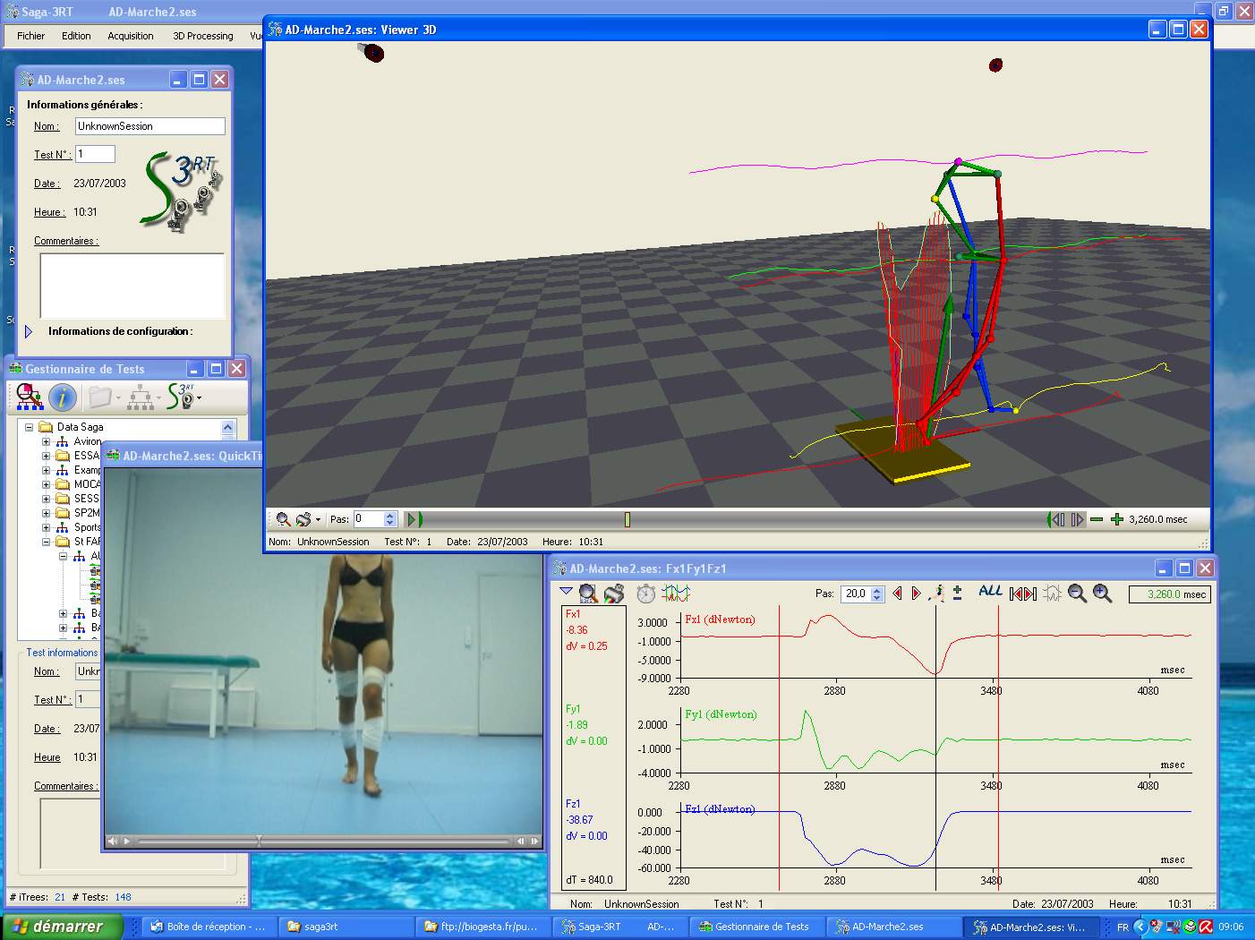Play the QuickTime video
Viewport: 1255px width, 940px height.
tap(127, 841)
